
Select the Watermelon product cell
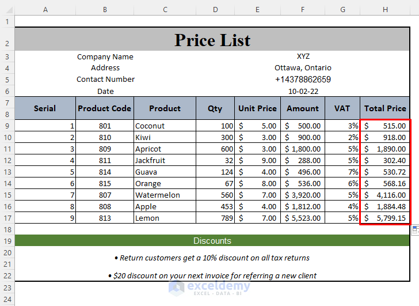point(165,195)
